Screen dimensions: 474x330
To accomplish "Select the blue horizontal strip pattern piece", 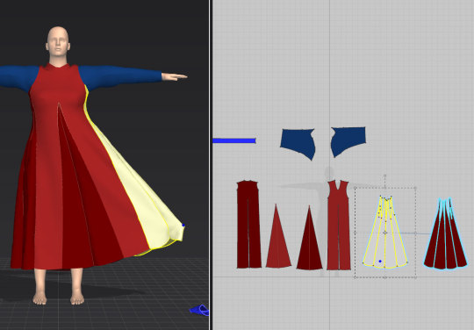I will coord(234,140).
